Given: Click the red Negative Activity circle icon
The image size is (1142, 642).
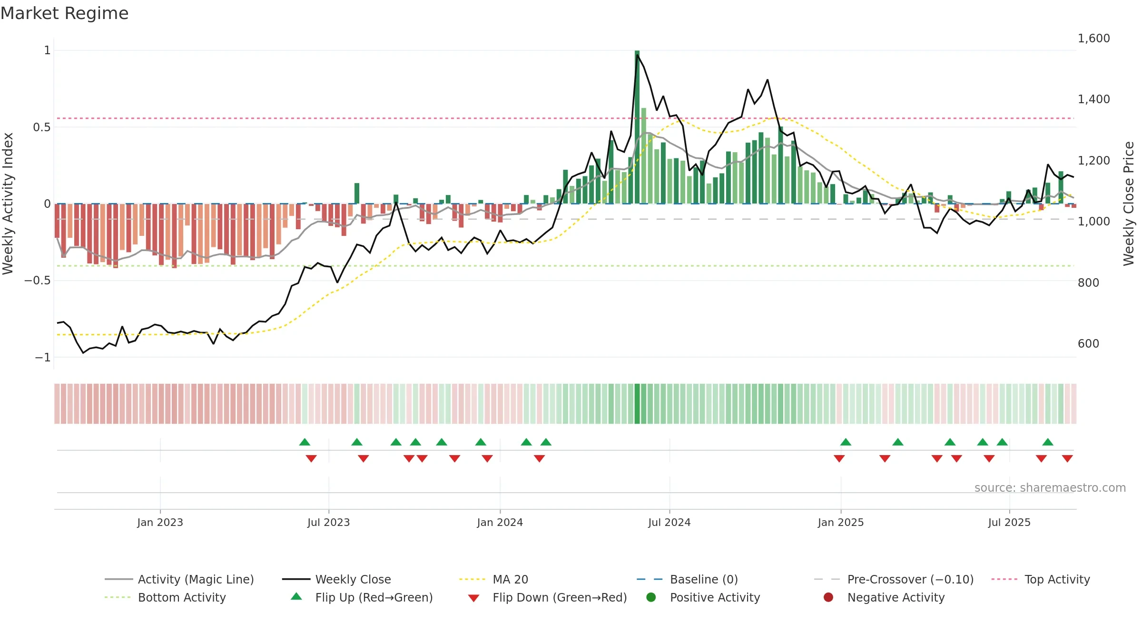Looking at the screenshot, I should pyautogui.click(x=828, y=597).
